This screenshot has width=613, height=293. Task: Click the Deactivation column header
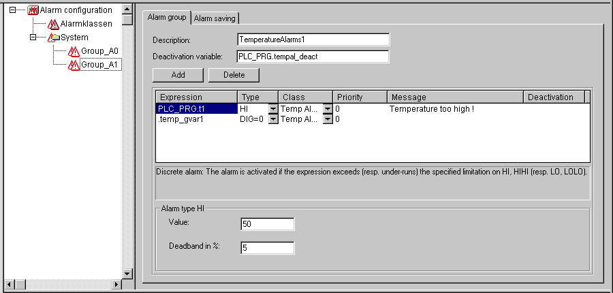coord(554,97)
